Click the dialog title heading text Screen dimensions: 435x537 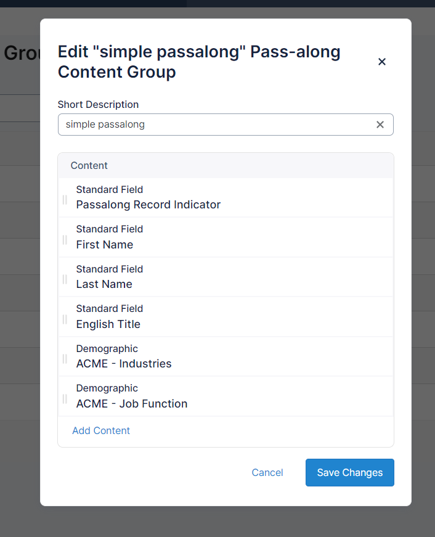point(198,62)
